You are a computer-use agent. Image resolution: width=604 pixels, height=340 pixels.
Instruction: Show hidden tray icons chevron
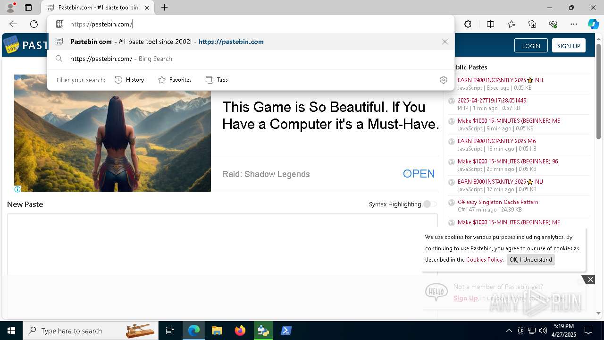pyautogui.click(x=509, y=331)
